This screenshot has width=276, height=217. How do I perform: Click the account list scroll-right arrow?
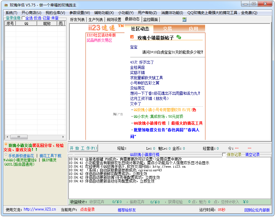(63, 137)
